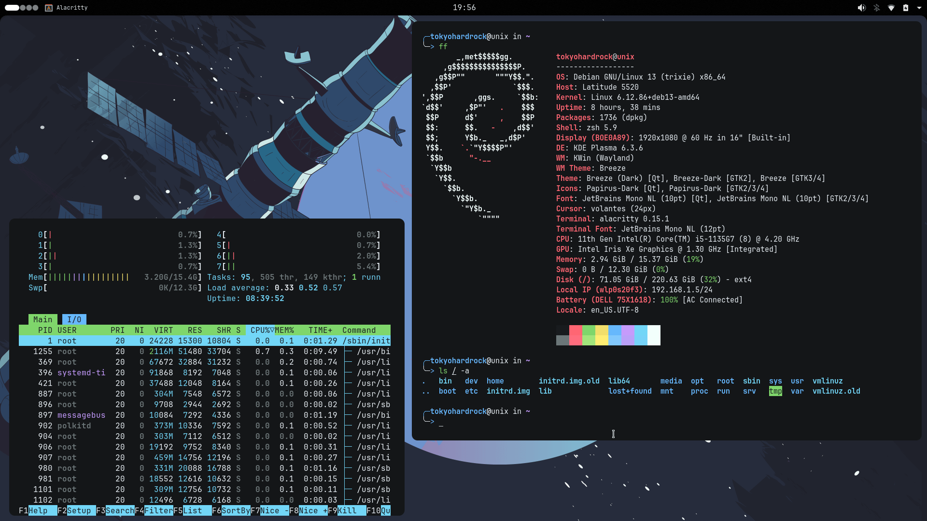Click the battery indicator icon
927x521 pixels.
(x=906, y=8)
